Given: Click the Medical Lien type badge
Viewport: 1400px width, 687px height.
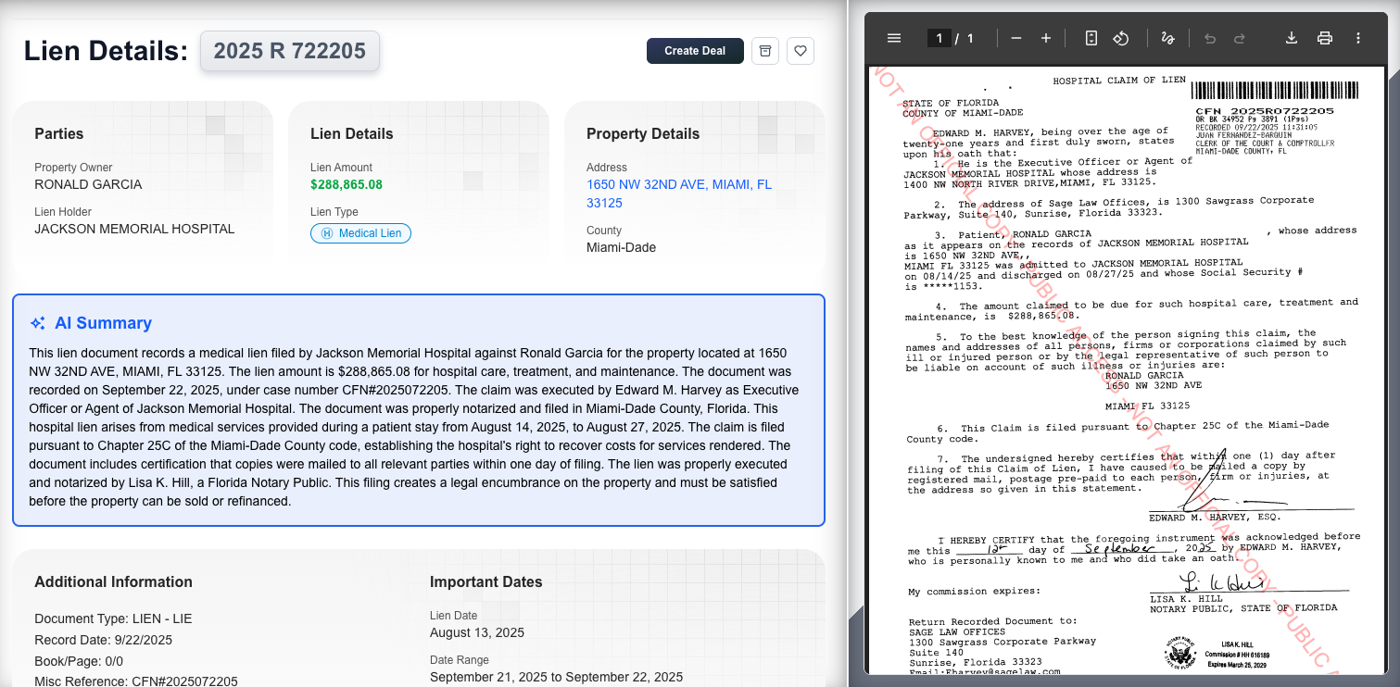Looking at the screenshot, I should coord(360,233).
